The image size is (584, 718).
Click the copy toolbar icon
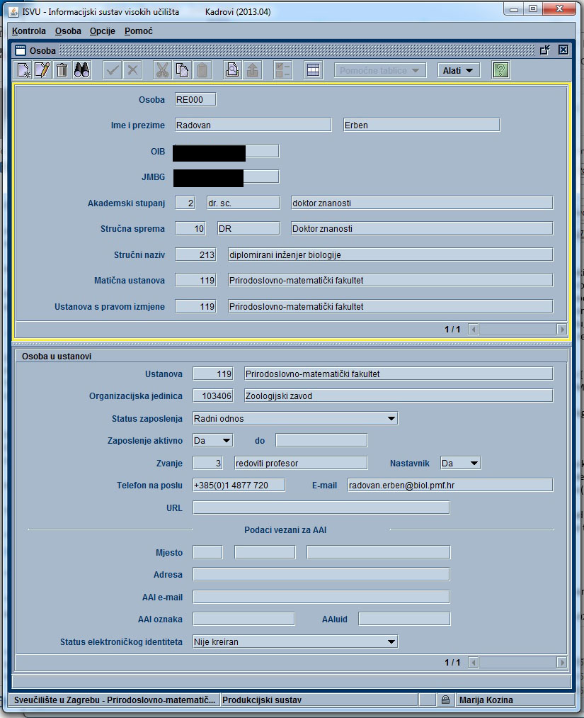click(x=183, y=70)
